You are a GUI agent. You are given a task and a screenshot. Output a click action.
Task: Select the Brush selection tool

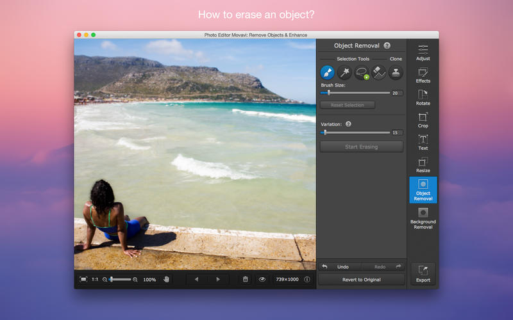328,73
